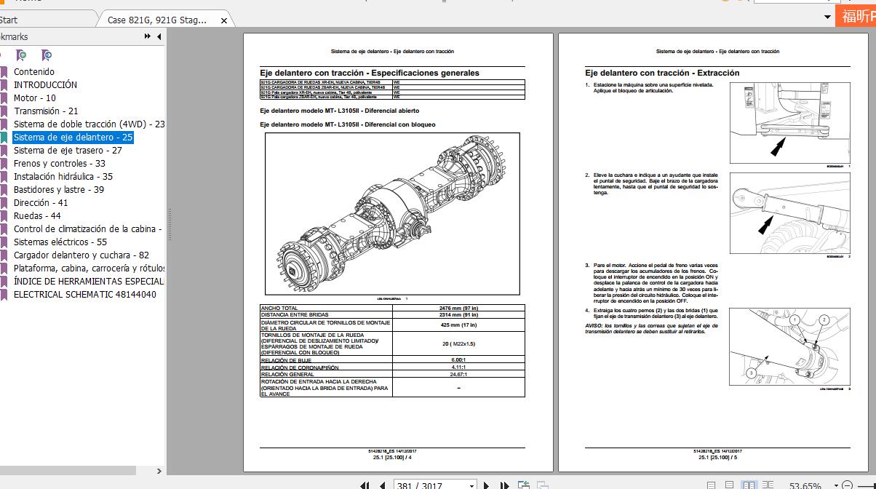Open the zoom percentage dropdown
The image size is (876, 489).
[837, 485]
